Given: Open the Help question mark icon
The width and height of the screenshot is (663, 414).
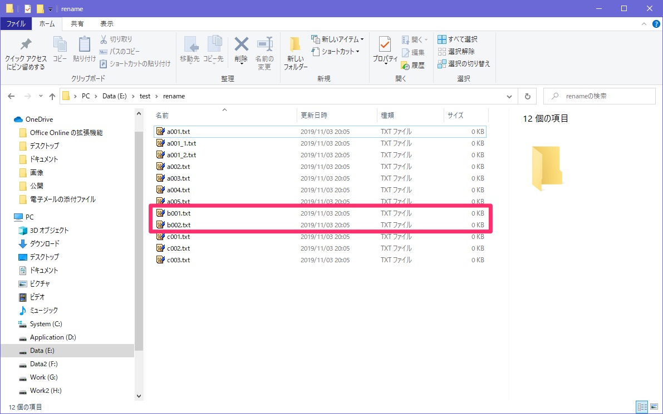Looking at the screenshot, I should [x=656, y=24].
